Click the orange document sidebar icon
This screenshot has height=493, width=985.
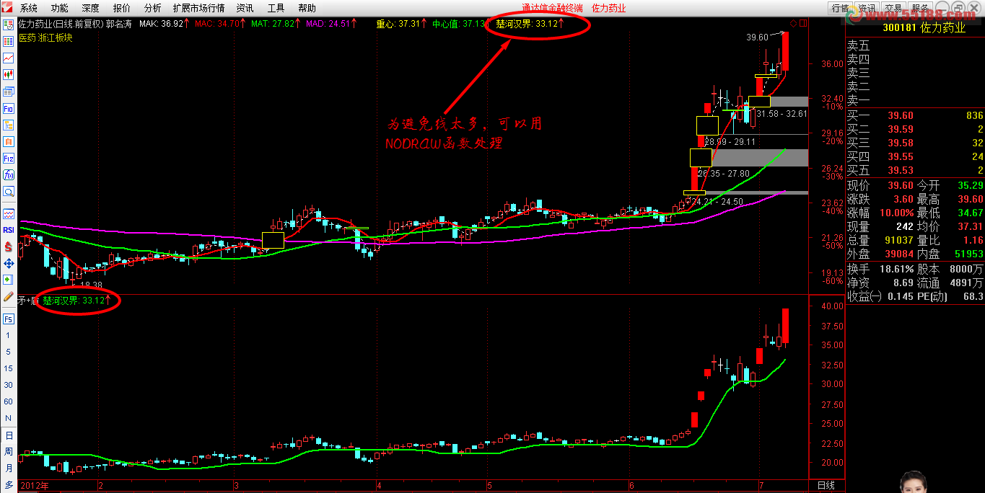point(9,141)
